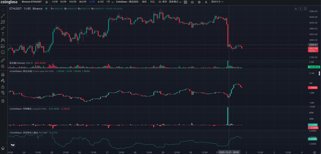
Task: Take a chart snapshot with camera icon
Action: [192, 2]
